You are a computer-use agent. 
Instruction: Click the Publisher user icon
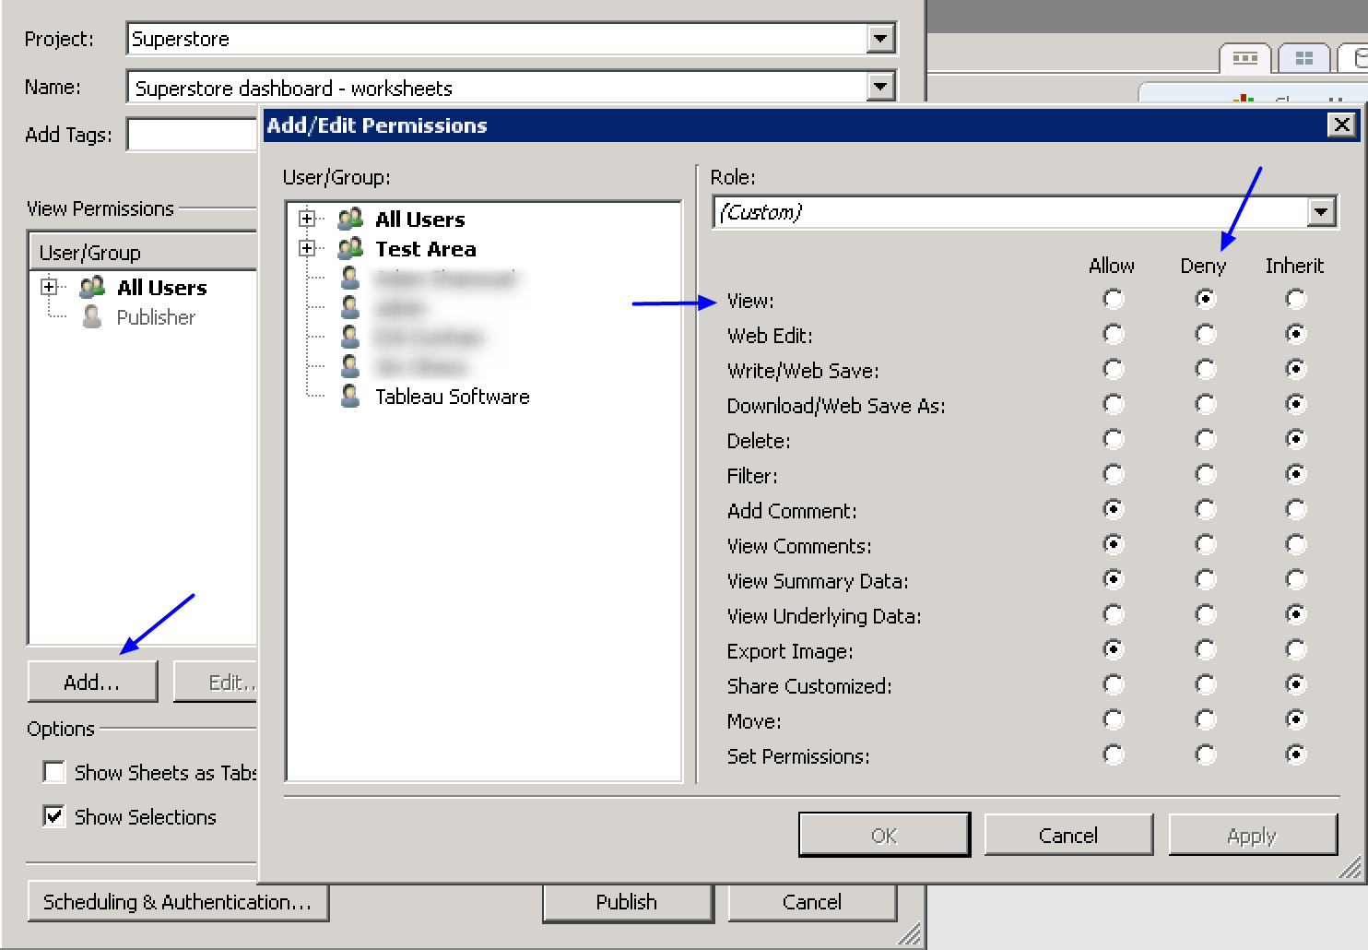[92, 317]
